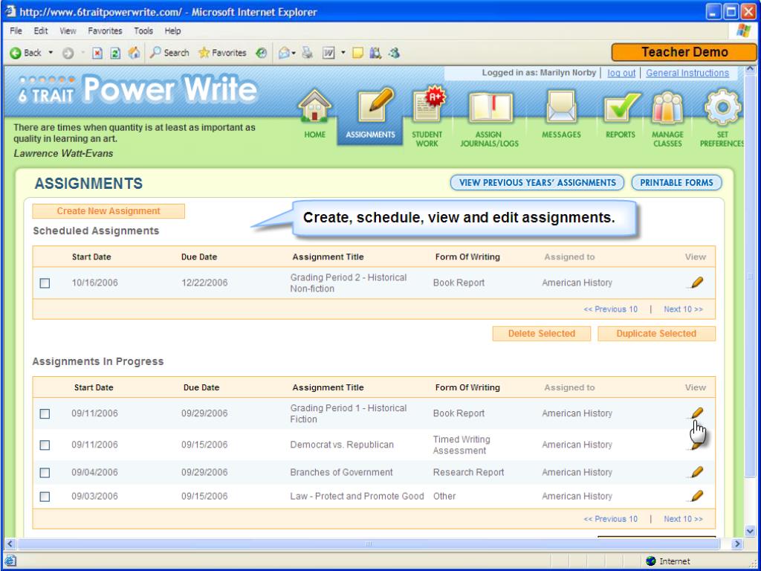Viewport: 761px width, 571px height.
Task: Click the log out link
Action: 621,73
